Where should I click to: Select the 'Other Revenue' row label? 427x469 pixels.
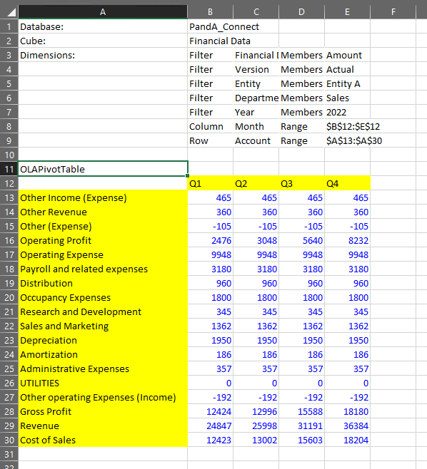(x=103, y=212)
